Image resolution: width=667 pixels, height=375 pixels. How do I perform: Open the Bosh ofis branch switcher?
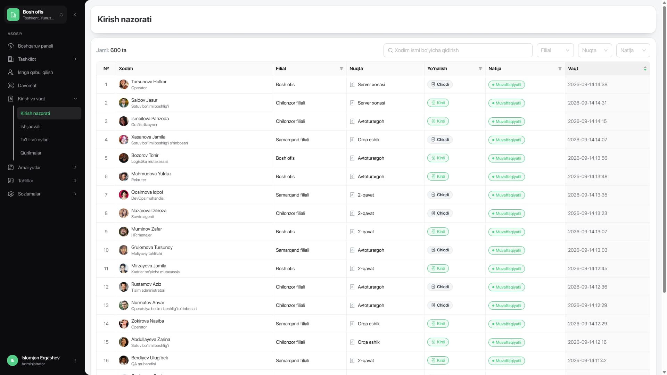click(x=35, y=15)
